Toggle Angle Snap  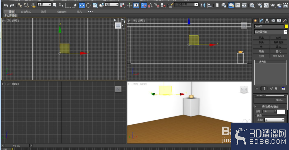[x=150, y=5]
